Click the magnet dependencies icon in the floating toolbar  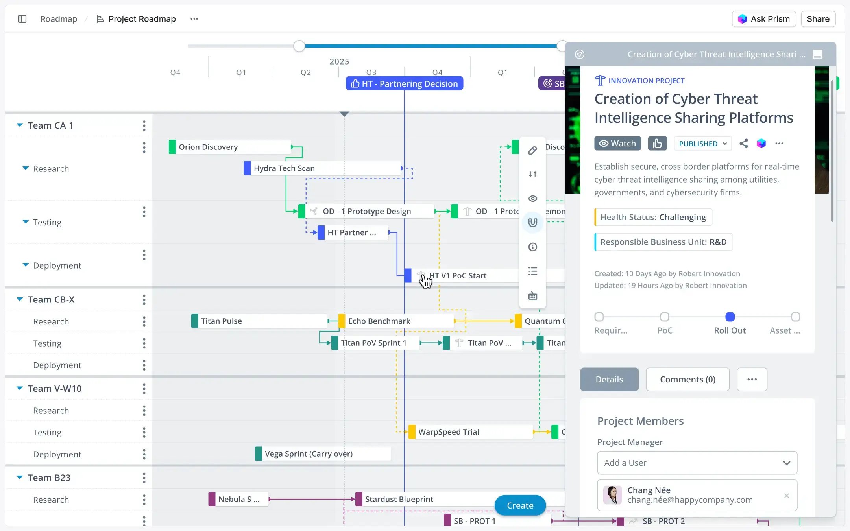(533, 222)
